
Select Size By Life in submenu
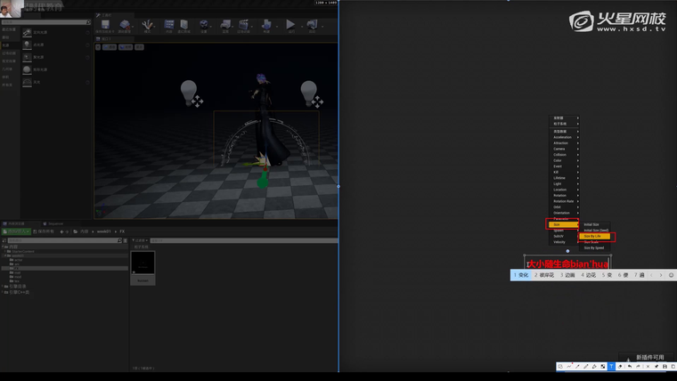point(593,236)
